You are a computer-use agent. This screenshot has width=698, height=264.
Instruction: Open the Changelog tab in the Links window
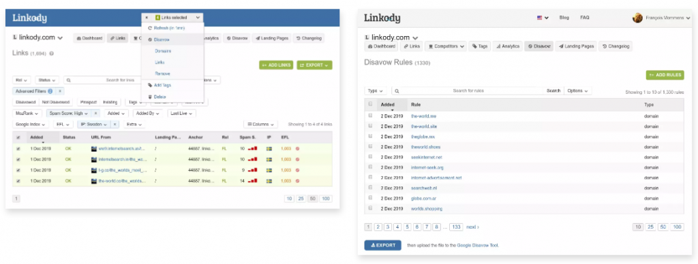(309, 38)
